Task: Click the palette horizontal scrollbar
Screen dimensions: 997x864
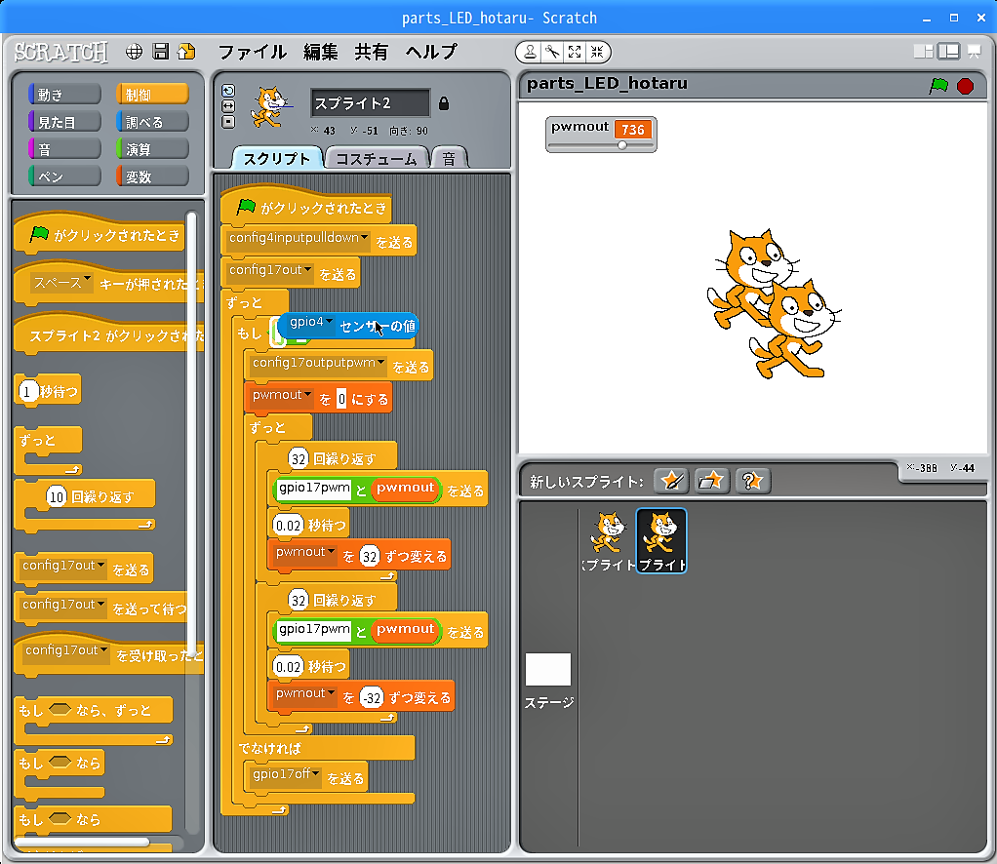Action: click(x=81, y=842)
